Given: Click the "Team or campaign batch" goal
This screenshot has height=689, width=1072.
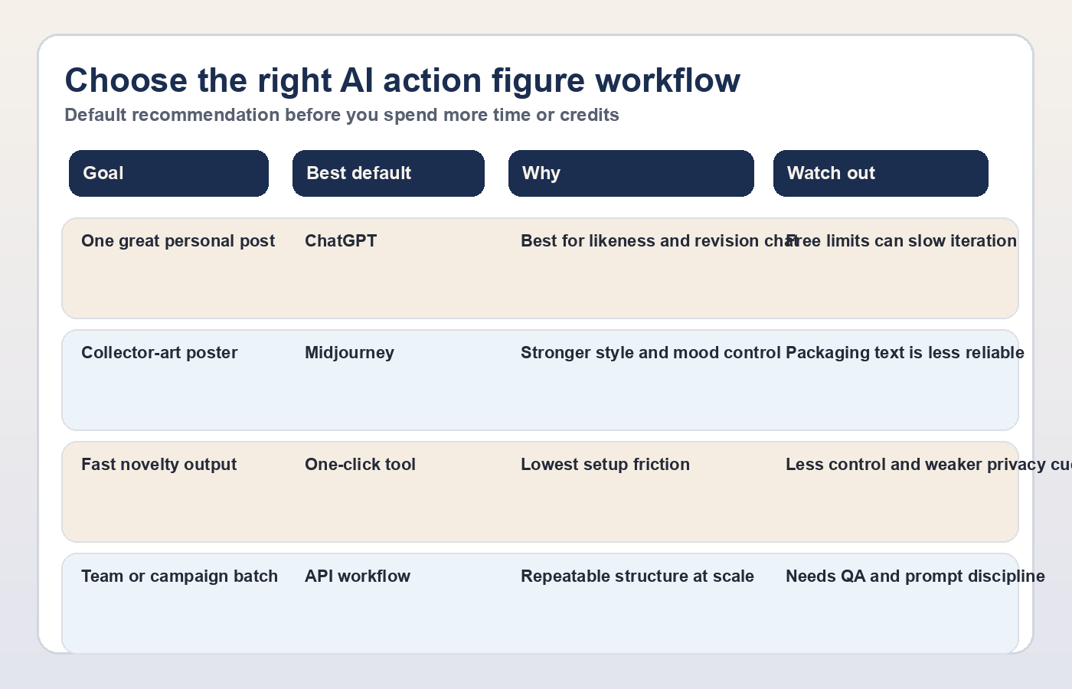Looking at the screenshot, I should (x=179, y=576).
